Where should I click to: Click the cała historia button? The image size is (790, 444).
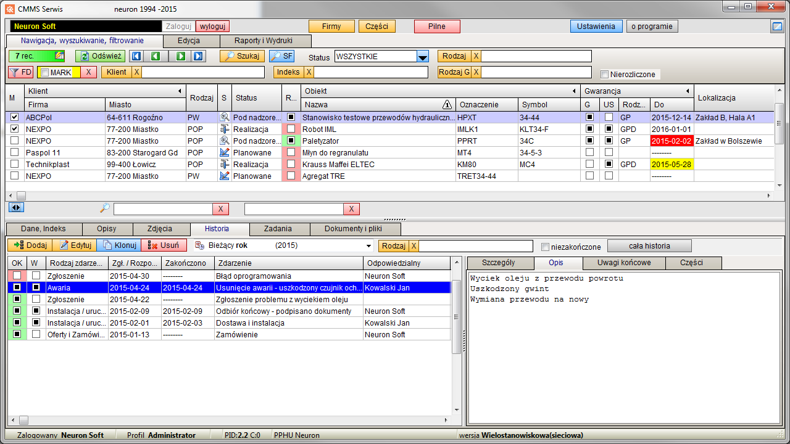[649, 246]
